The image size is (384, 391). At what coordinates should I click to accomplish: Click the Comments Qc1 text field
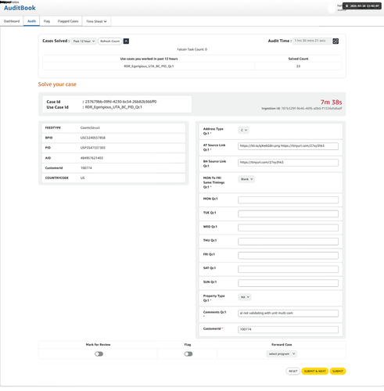point(288,313)
